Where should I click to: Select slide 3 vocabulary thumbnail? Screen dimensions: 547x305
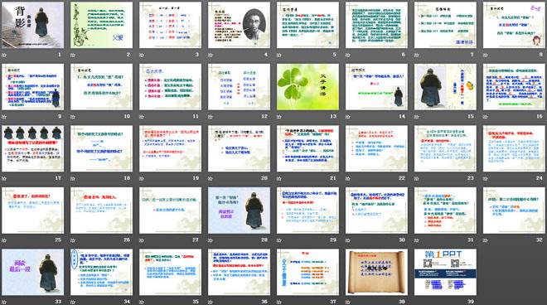(170, 25)
